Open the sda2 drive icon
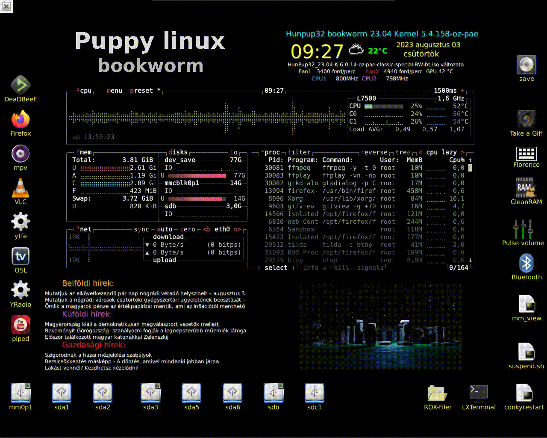The width and height of the screenshot is (547, 438). pos(103,393)
